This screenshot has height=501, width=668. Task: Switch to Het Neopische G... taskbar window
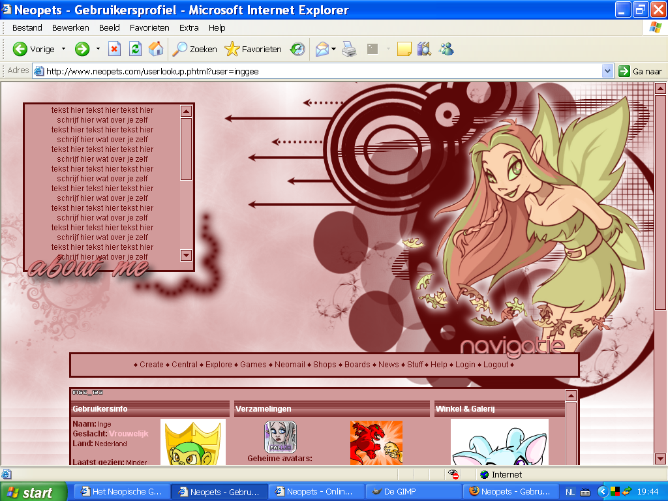[x=122, y=492]
